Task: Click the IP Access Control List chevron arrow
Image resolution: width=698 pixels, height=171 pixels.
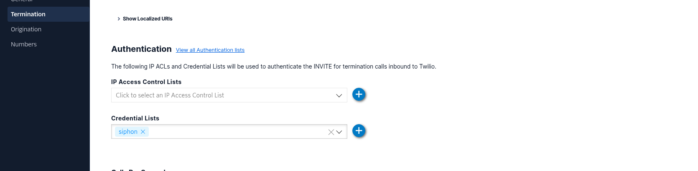Action: [339, 96]
